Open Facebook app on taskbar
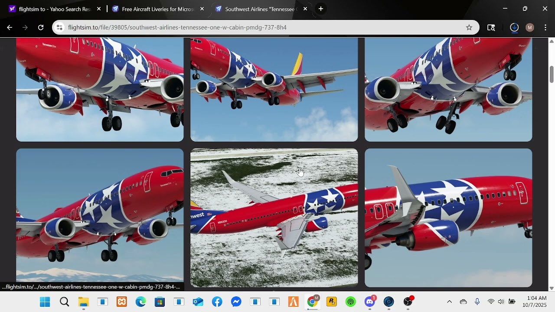 click(217, 302)
